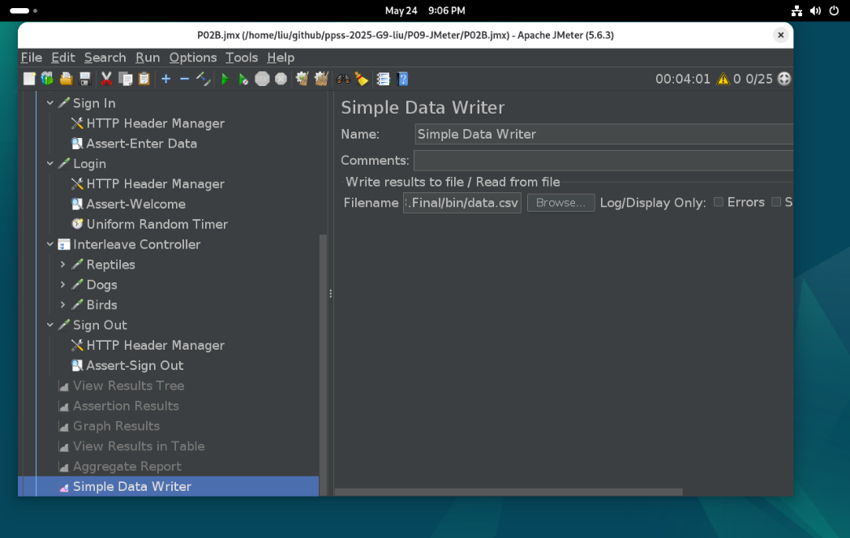This screenshot has width=850, height=538.
Task: Click Start no pauses icon
Action: [x=243, y=79]
